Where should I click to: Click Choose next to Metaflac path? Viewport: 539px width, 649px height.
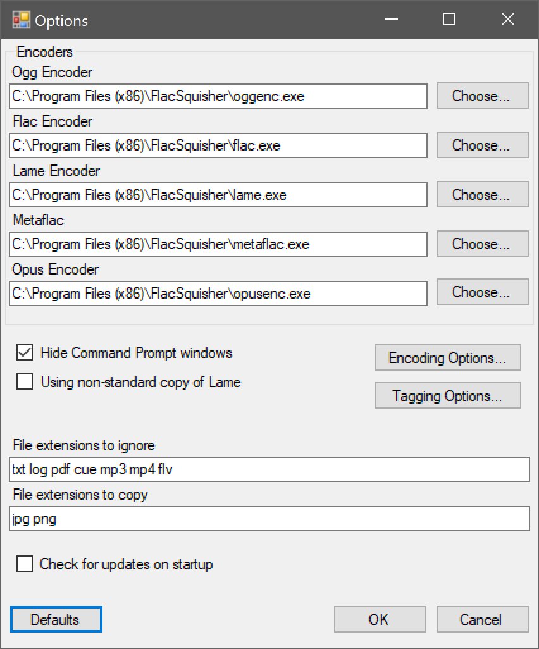[481, 244]
